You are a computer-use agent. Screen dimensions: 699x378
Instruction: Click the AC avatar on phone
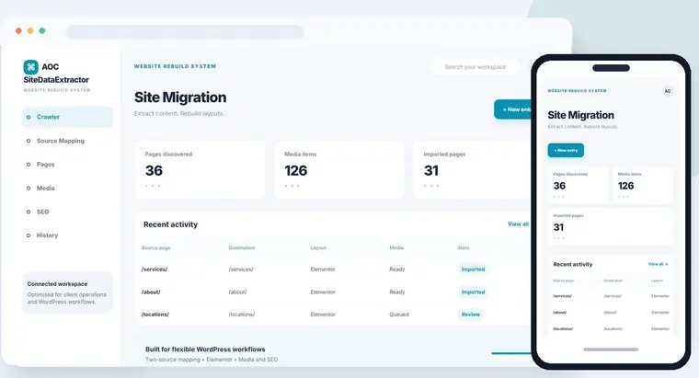pos(668,91)
